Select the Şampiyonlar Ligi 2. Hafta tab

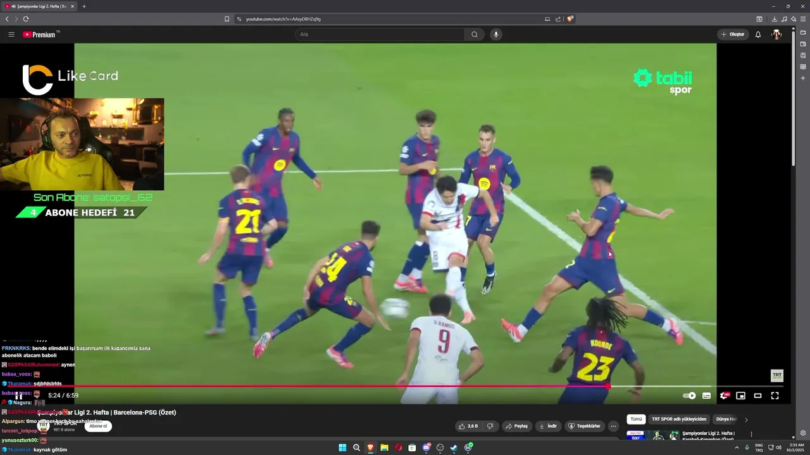coord(38,6)
